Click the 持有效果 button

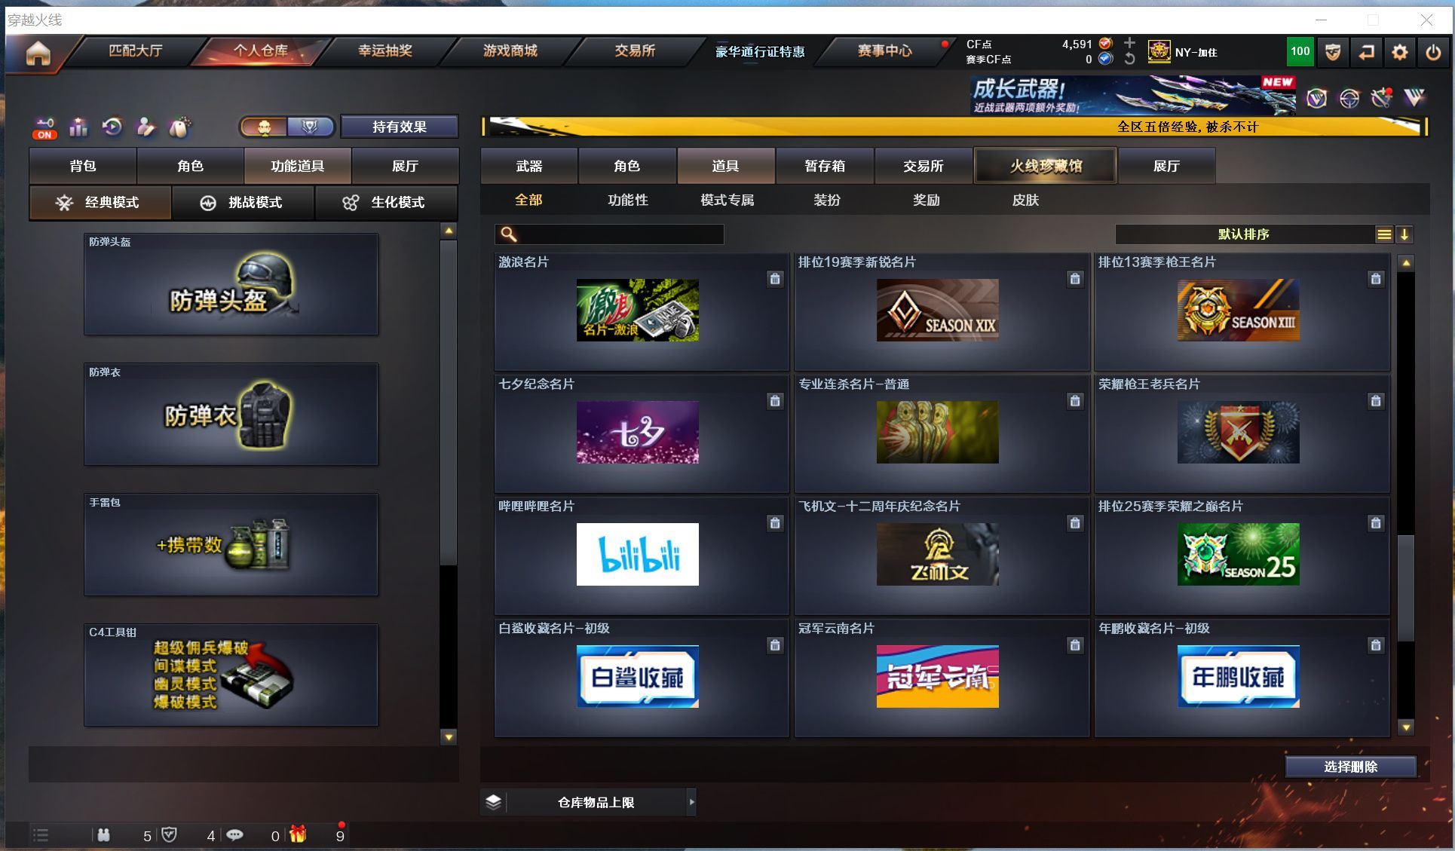[399, 127]
